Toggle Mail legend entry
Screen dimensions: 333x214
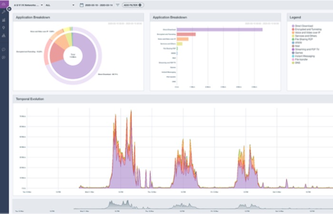[x=295, y=46]
